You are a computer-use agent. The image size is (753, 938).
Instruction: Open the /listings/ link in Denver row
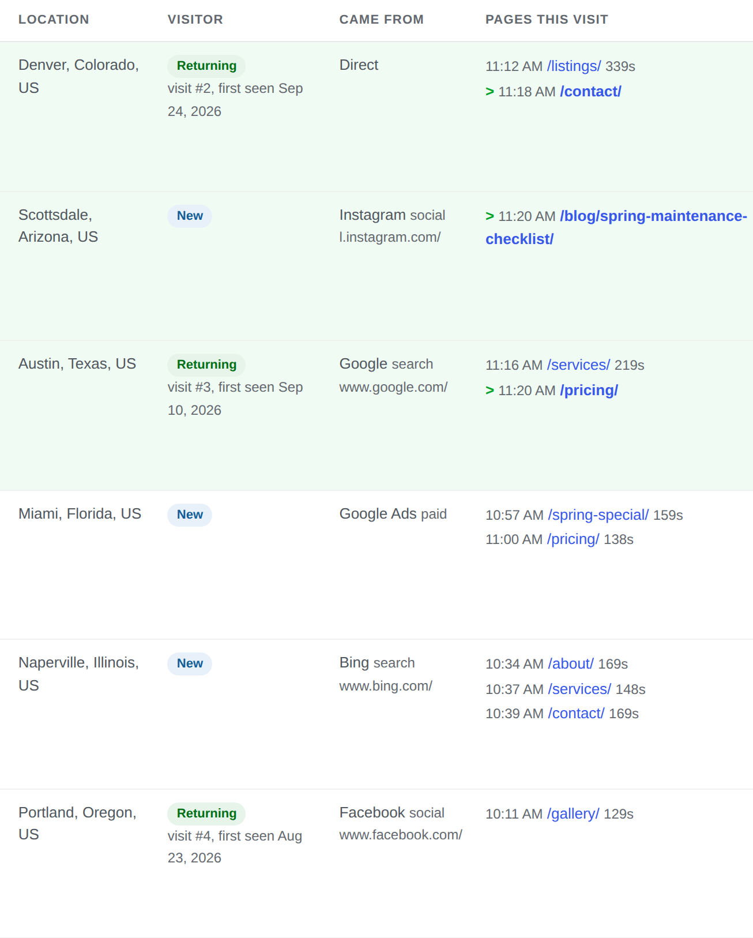click(574, 66)
